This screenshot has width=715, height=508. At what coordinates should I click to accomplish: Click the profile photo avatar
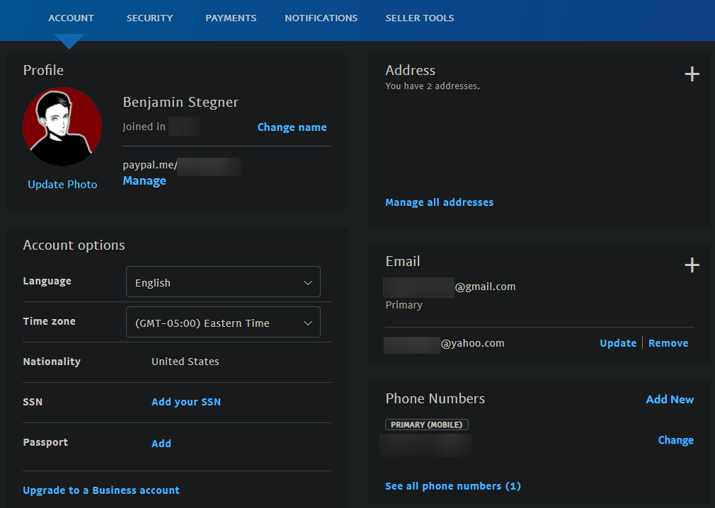tap(62, 127)
